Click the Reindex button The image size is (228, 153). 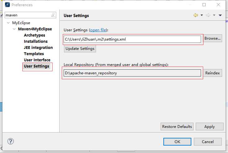[x=212, y=73]
